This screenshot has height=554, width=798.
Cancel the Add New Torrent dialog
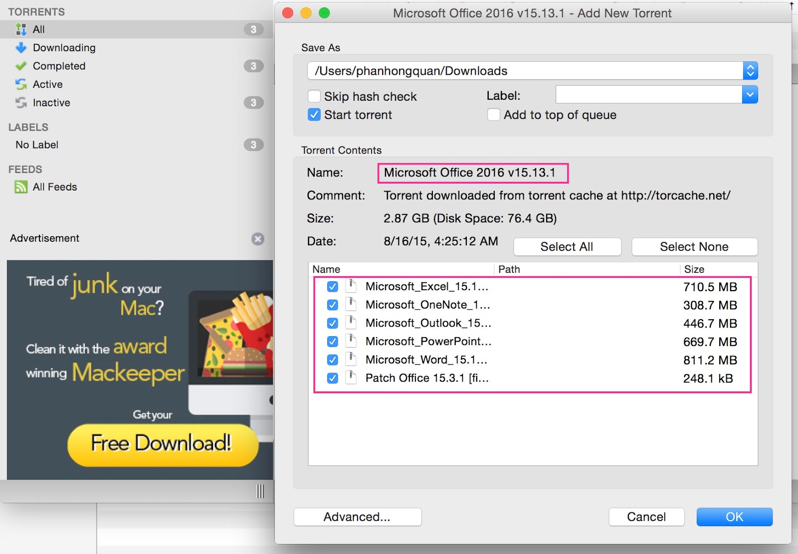tap(646, 517)
